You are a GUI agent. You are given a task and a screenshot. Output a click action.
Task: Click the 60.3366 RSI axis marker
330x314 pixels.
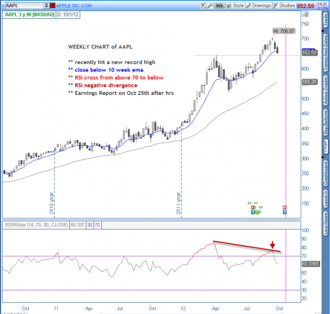point(310,264)
